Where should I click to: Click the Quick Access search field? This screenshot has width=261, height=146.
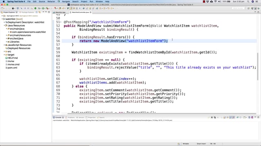pyautogui.click(x=238, y=8)
